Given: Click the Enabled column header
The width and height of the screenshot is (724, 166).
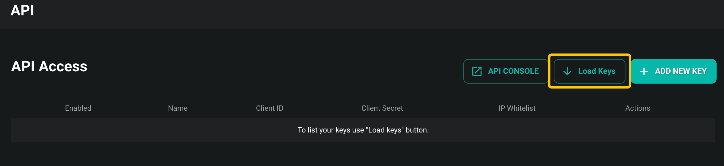Looking at the screenshot, I should (x=78, y=108).
